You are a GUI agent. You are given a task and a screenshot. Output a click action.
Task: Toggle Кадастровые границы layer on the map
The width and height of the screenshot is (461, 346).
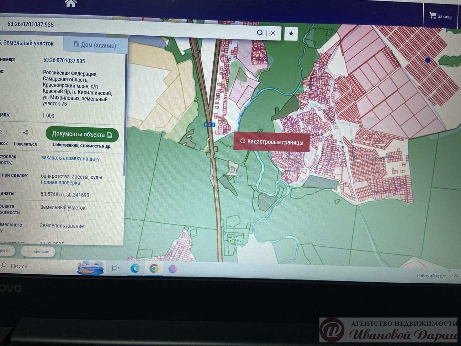point(271,142)
